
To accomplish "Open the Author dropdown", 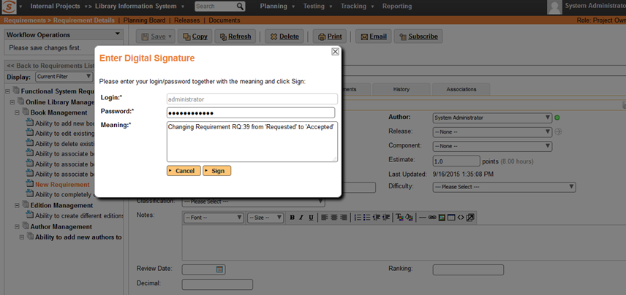I will (491, 118).
